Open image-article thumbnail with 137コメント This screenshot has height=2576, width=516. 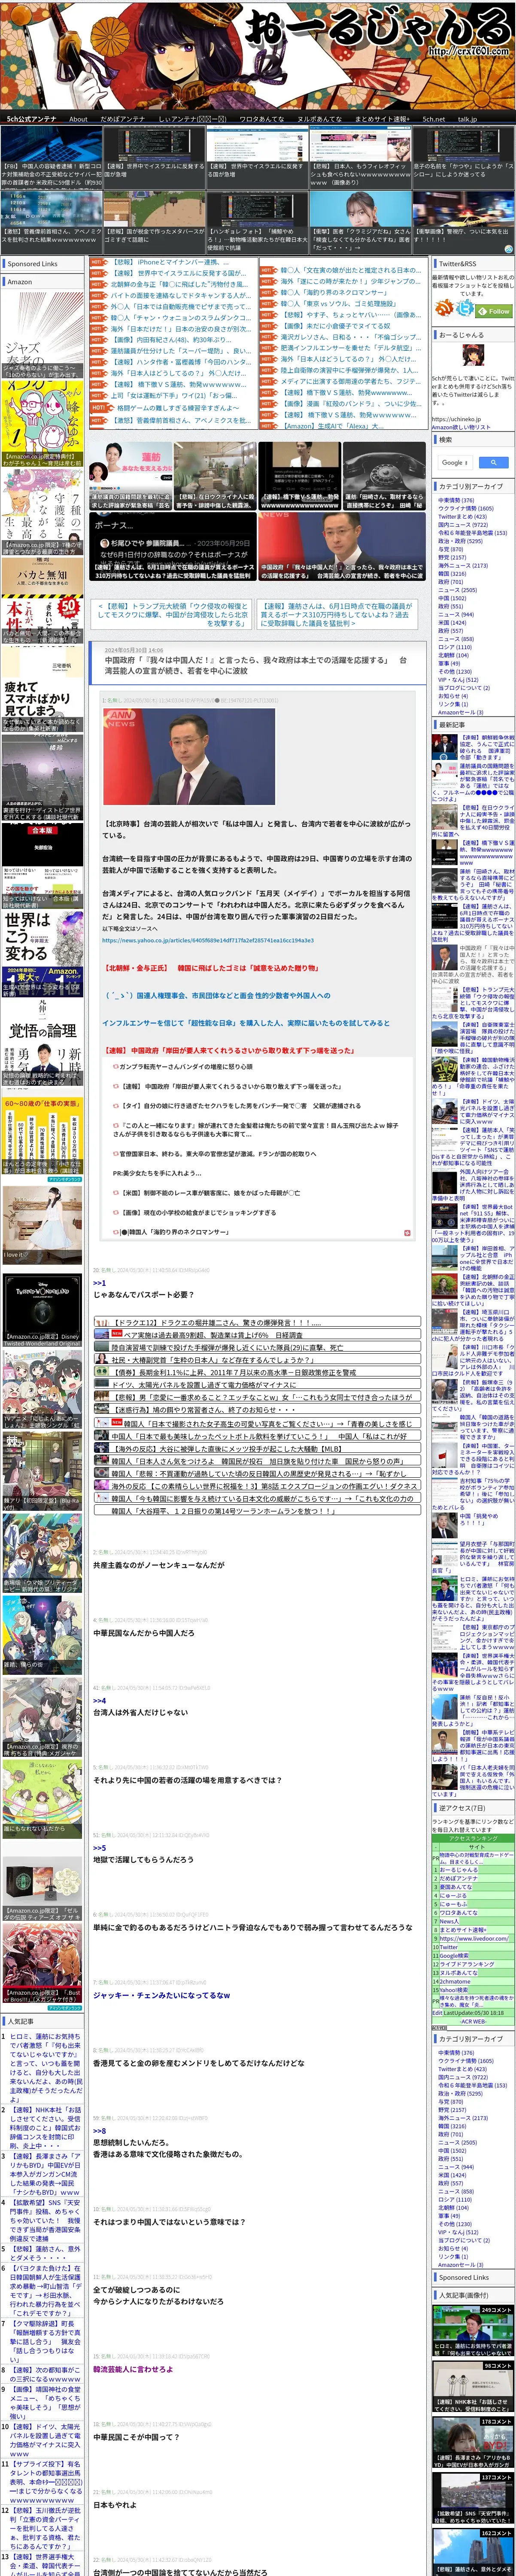pos(473,2498)
